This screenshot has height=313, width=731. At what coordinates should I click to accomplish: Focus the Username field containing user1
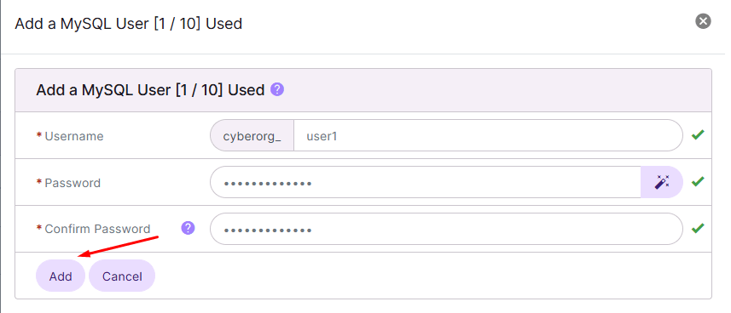(488, 135)
